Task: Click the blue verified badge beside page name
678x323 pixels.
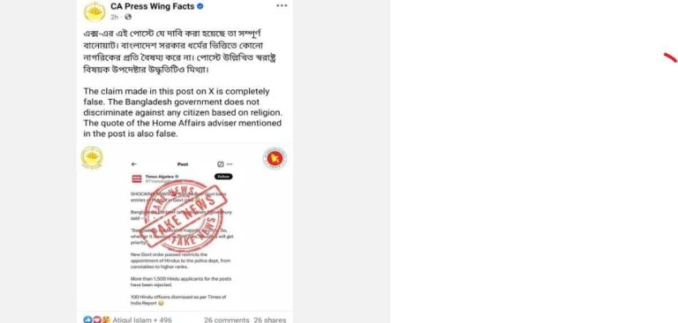Action: click(x=200, y=7)
